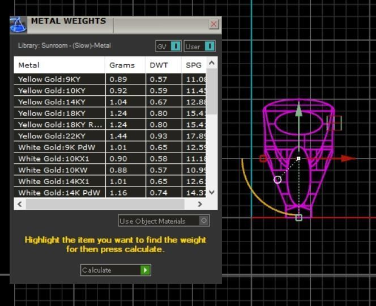Image resolution: width=376 pixels, height=306 pixels.
Task: Click the horizontal scroll right arrow
Action: 199,204
